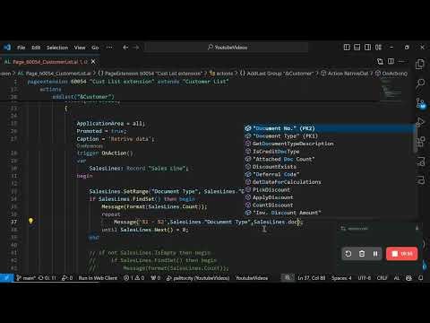Click the lightbulb code action on line 37

30,221
